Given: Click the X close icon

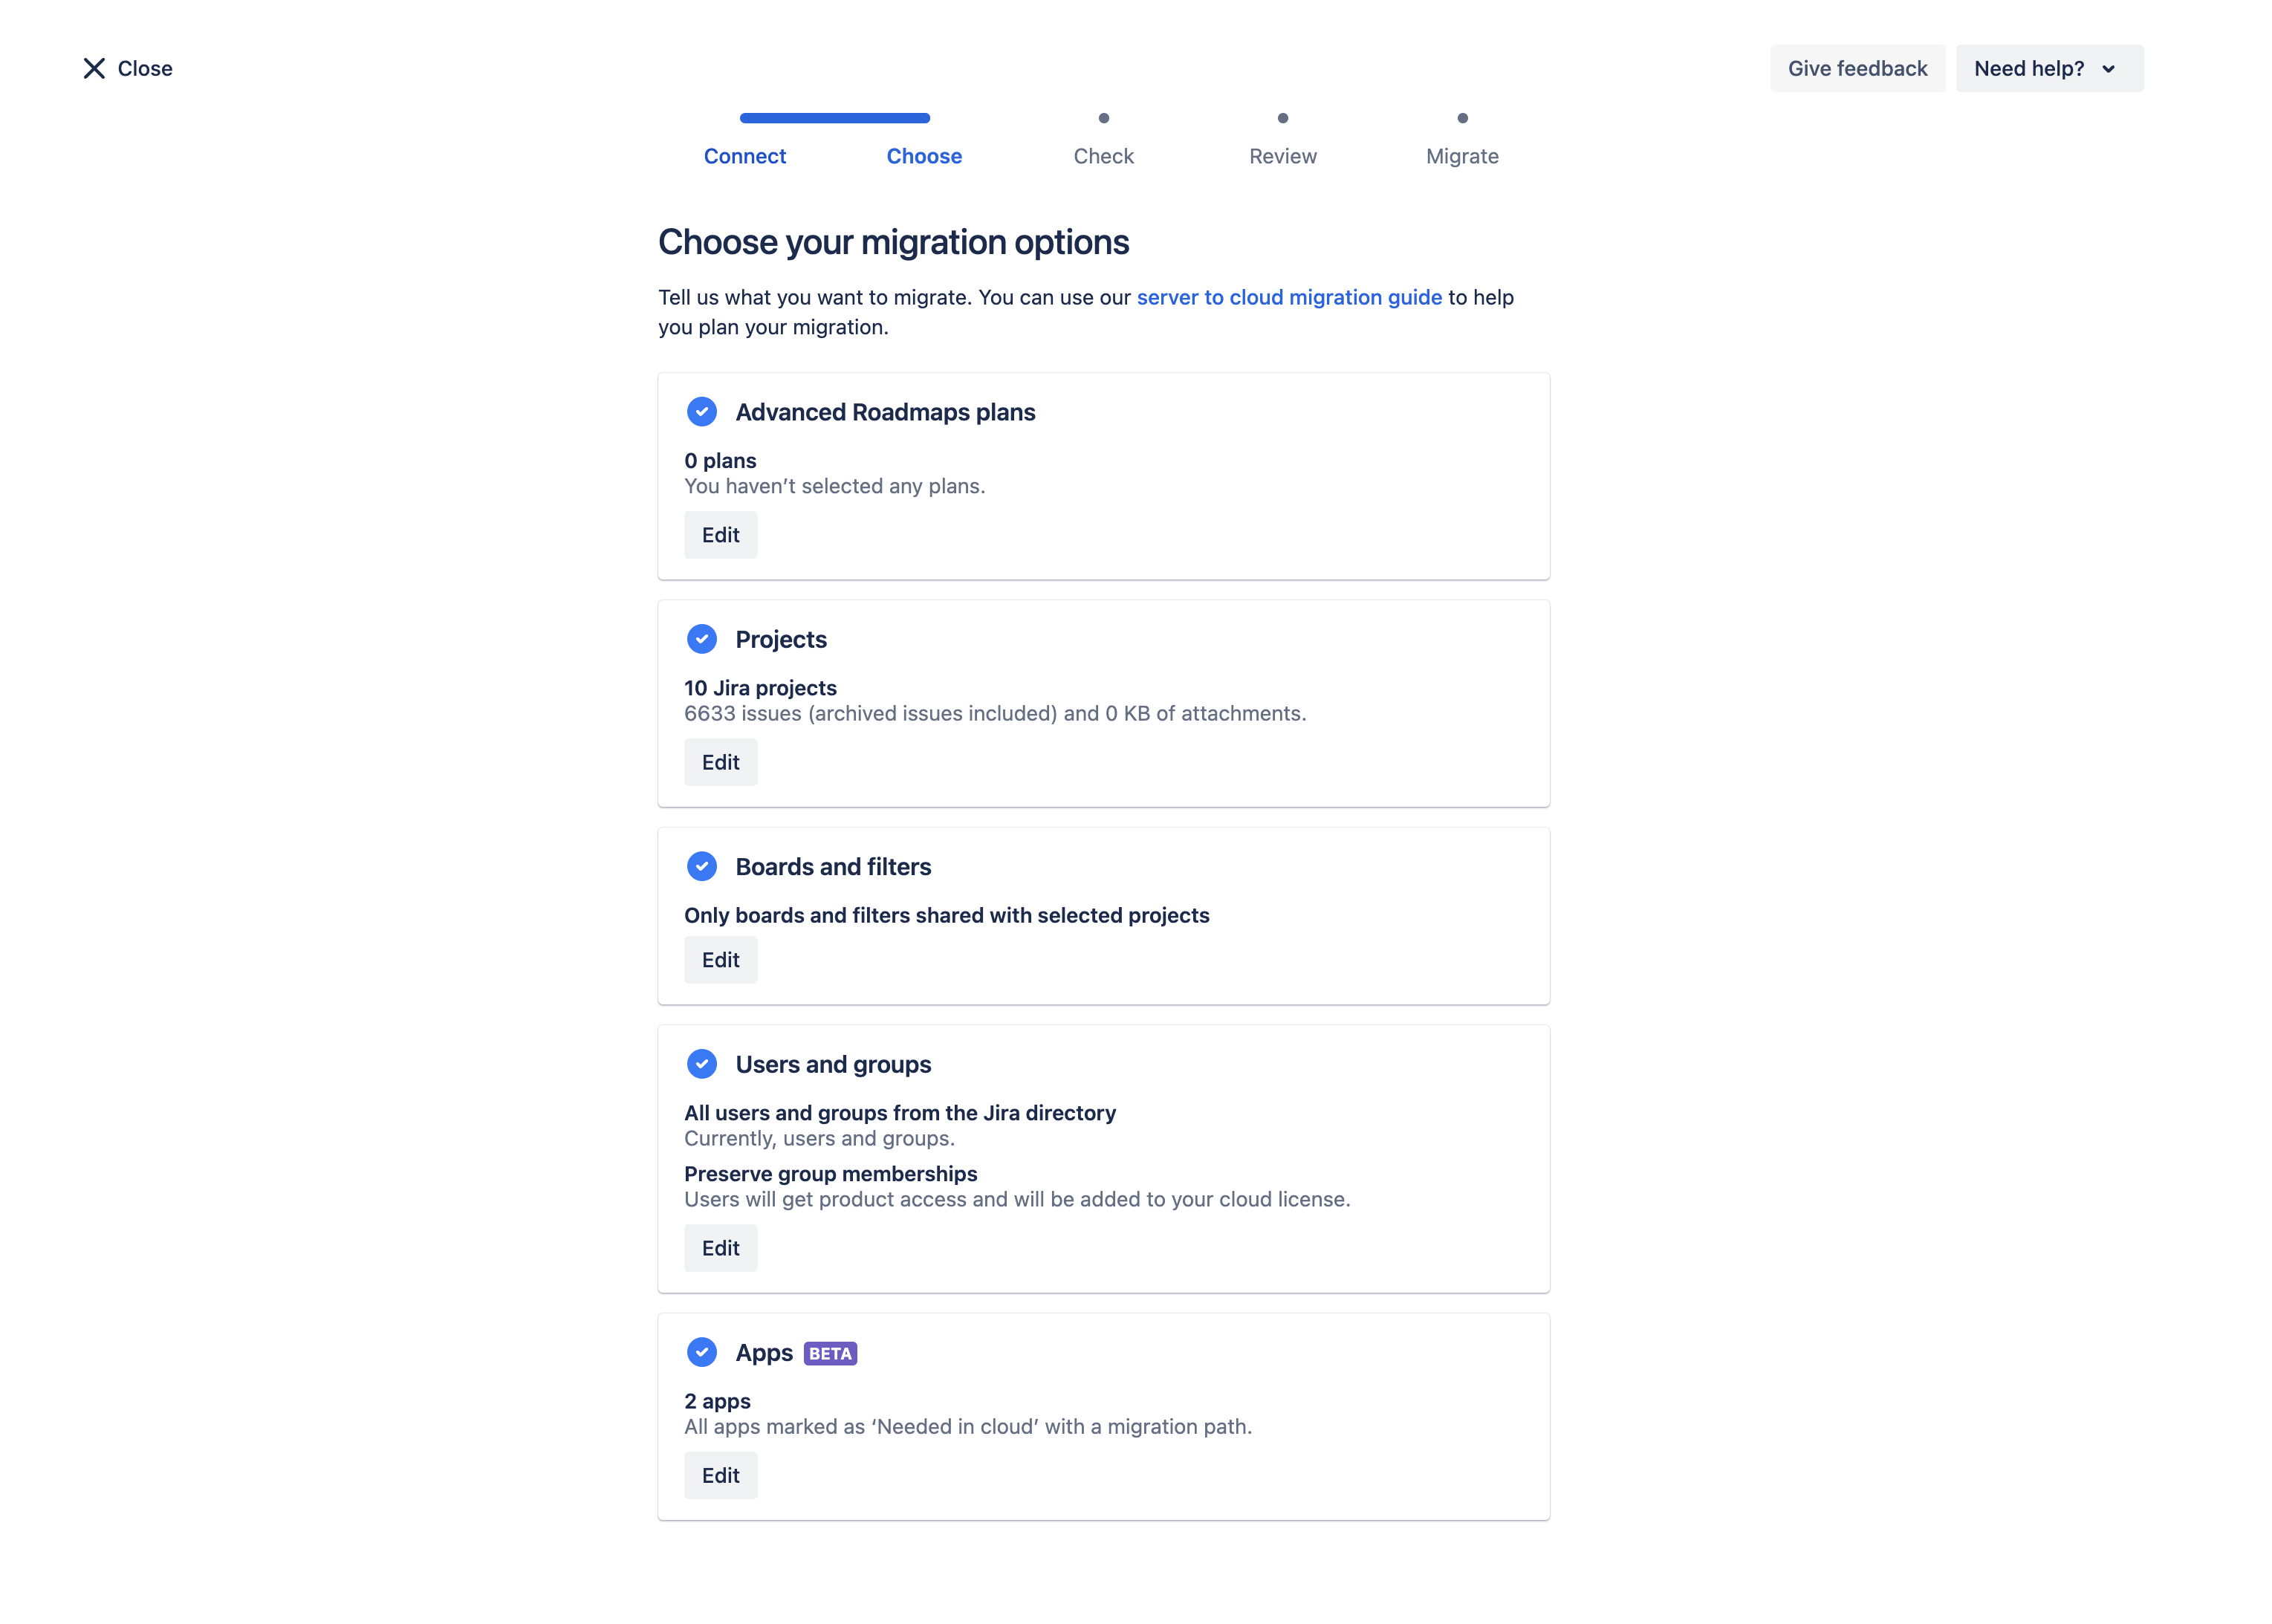Looking at the screenshot, I should pos(94,68).
